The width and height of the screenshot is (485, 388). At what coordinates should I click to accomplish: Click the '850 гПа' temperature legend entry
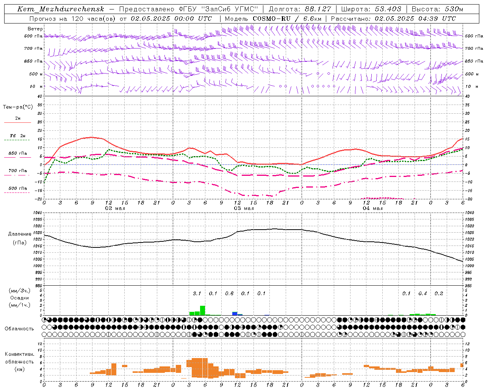tap(18, 153)
